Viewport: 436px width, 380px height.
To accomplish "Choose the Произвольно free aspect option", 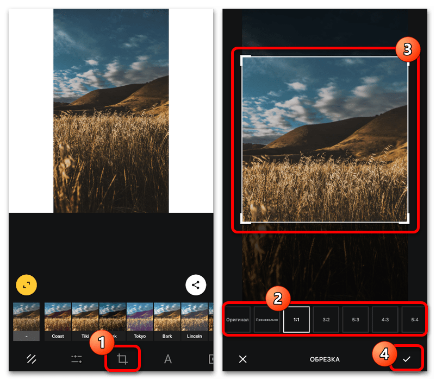I will tap(267, 320).
